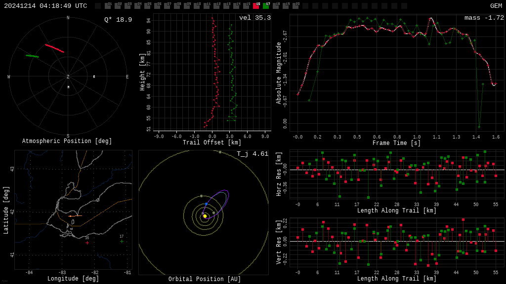Click station 03 indicator box
The height and width of the screenshot is (284, 506).
pos(127,6)
